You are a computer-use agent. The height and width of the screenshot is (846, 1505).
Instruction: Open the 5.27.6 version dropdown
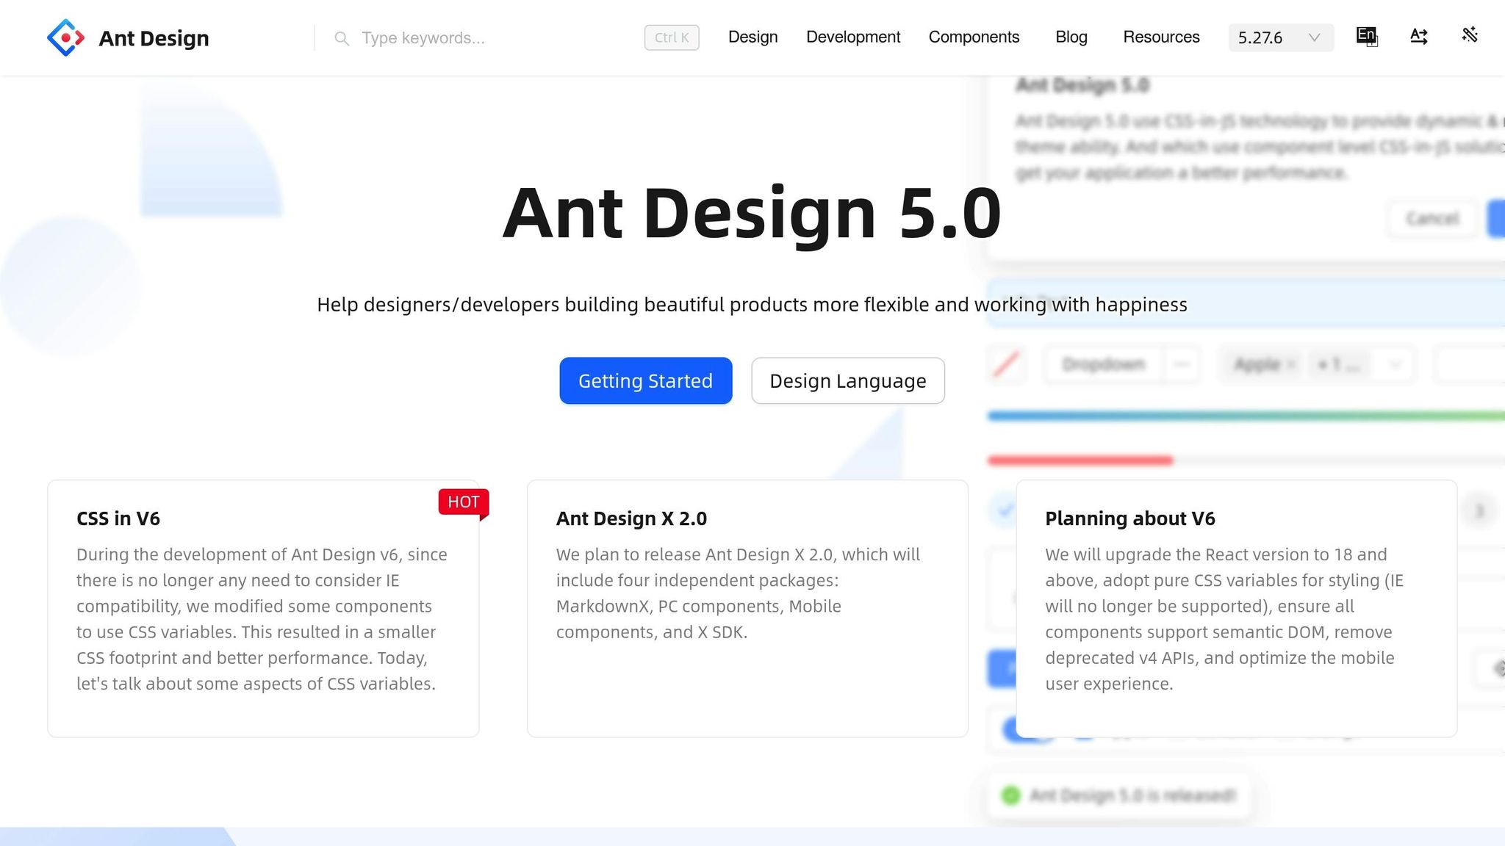pos(1280,37)
